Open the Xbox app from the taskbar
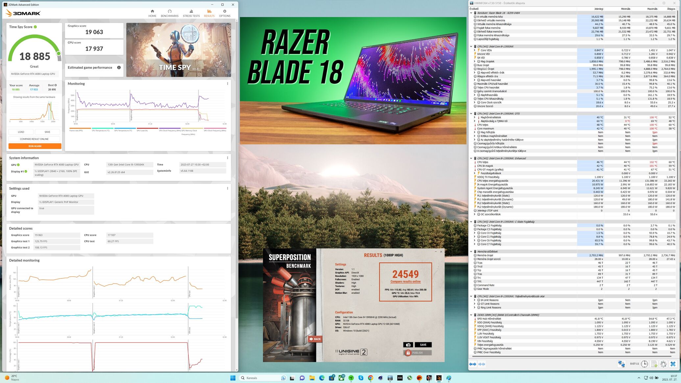 (341, 378)
